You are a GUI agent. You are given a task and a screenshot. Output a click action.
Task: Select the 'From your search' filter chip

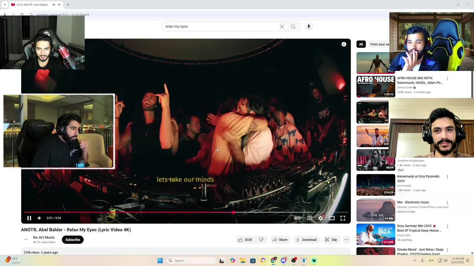click(380, 44)
